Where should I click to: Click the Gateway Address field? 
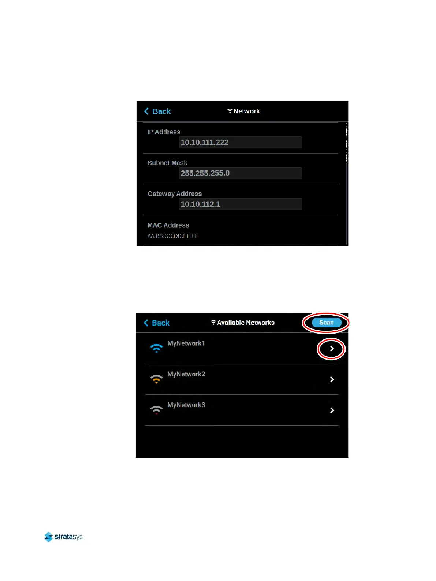click(x=240, y=204)
